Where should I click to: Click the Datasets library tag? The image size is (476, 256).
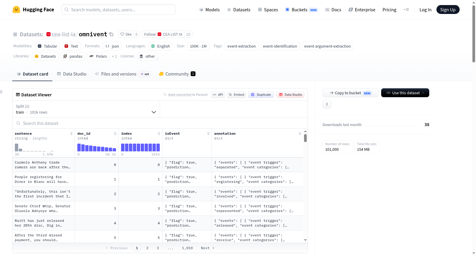[x=45, y=56]
